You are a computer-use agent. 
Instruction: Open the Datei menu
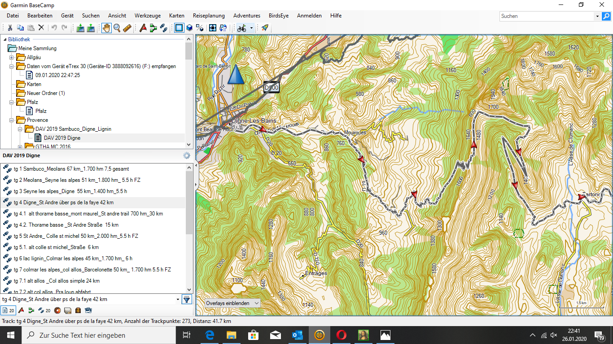pos(13,16)
